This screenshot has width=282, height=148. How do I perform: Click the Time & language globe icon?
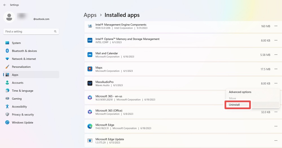point(7,91)
